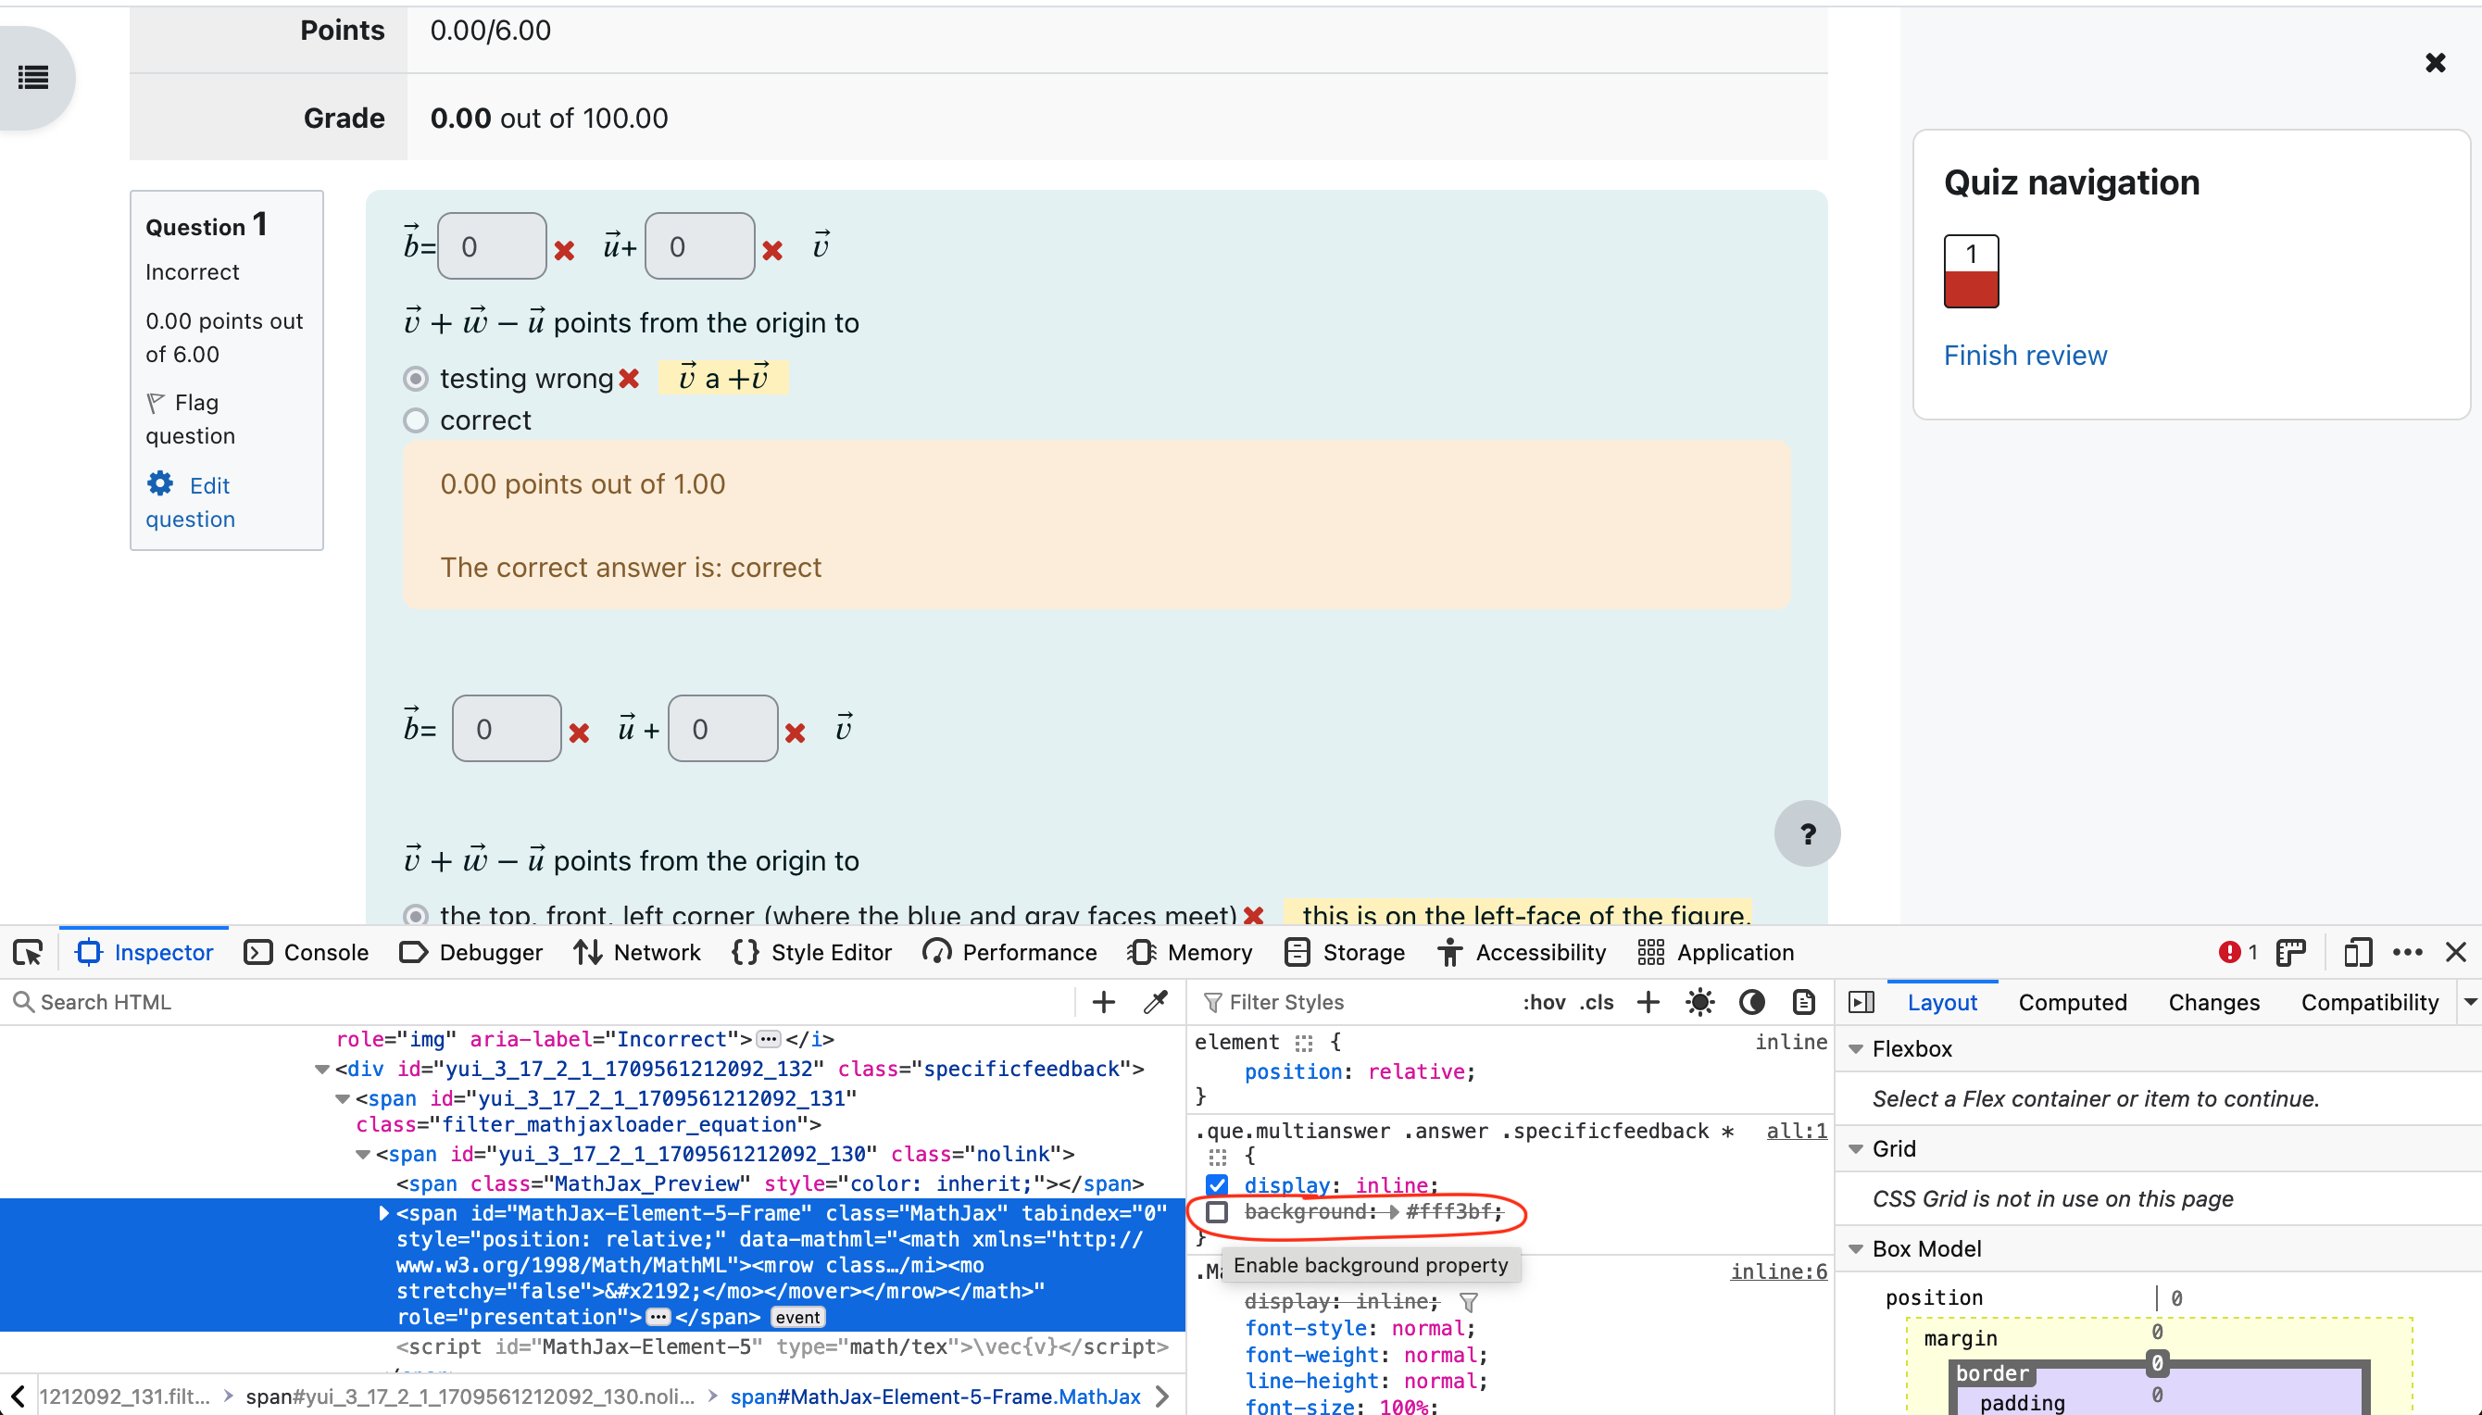
Task: Collapse the filter_mathjaxloader_equation span node
Action: pos(342,1098)
